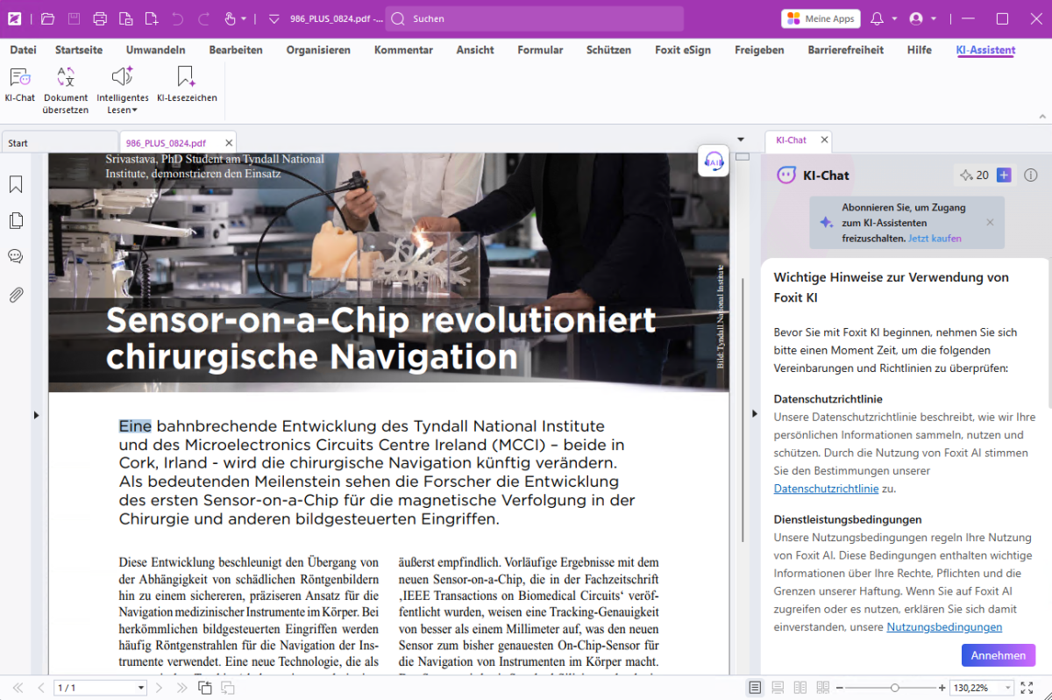Enable facing two-page view mode
Viewport: 1052px width, 700px height.
(800, 688)
